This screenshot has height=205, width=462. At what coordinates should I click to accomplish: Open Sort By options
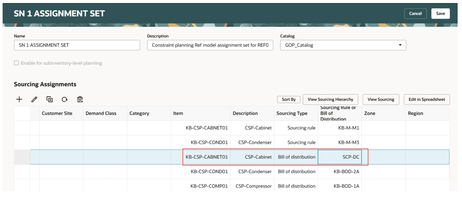[289, 99]
